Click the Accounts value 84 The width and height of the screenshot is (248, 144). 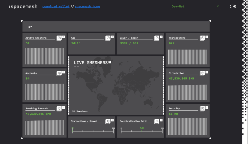coord(28,79)
